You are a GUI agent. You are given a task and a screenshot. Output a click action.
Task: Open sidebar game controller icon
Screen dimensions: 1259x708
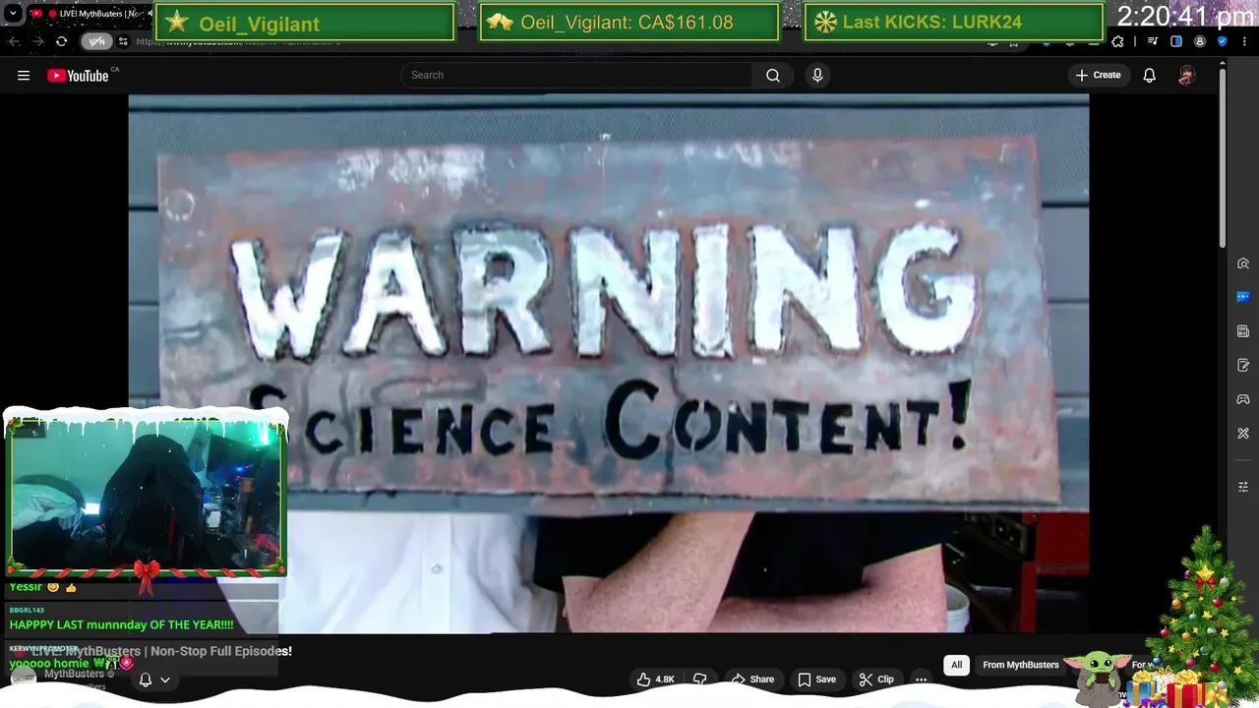tap(1243, 399)
